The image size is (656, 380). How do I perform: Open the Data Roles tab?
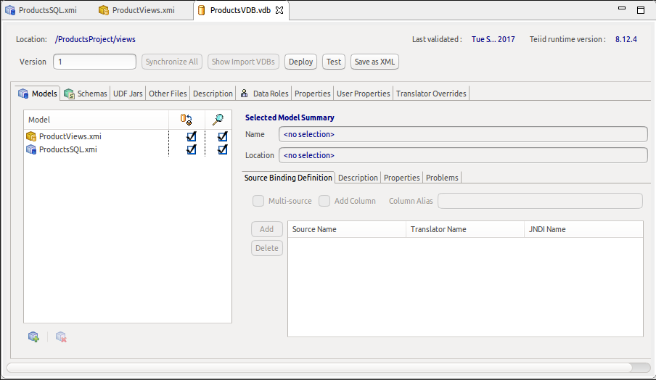[x=264, y=94]
